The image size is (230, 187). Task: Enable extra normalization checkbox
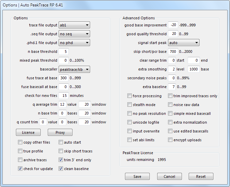tap(170, 122)
